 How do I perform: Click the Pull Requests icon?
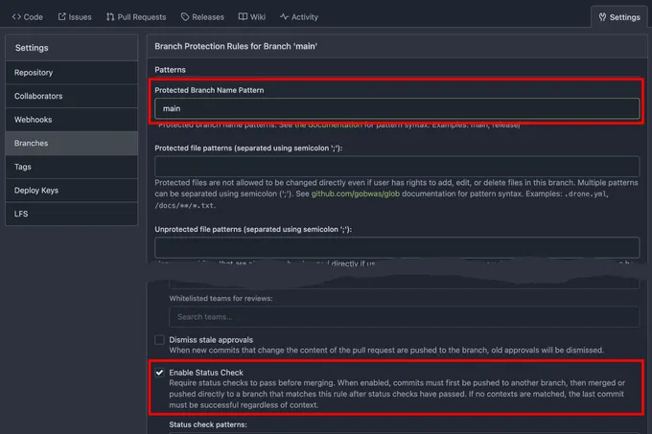tap(111, 17)
